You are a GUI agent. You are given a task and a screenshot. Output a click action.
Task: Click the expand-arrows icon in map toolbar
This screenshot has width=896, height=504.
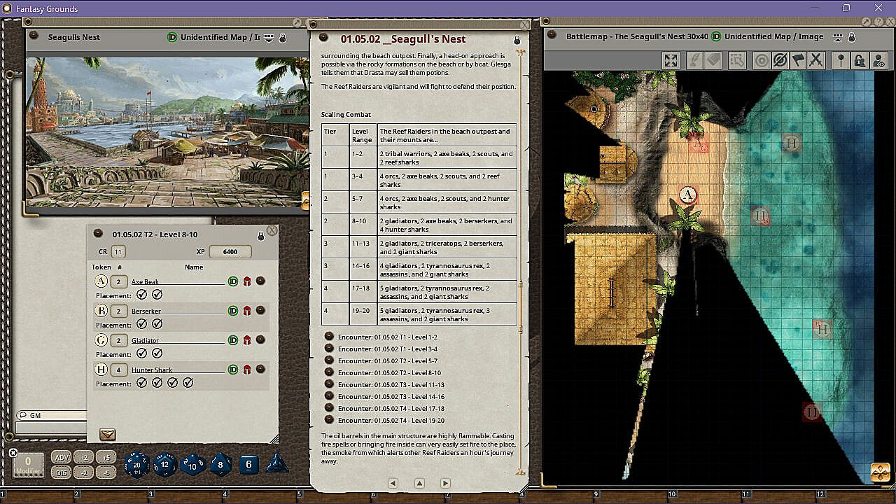point(671,61)
